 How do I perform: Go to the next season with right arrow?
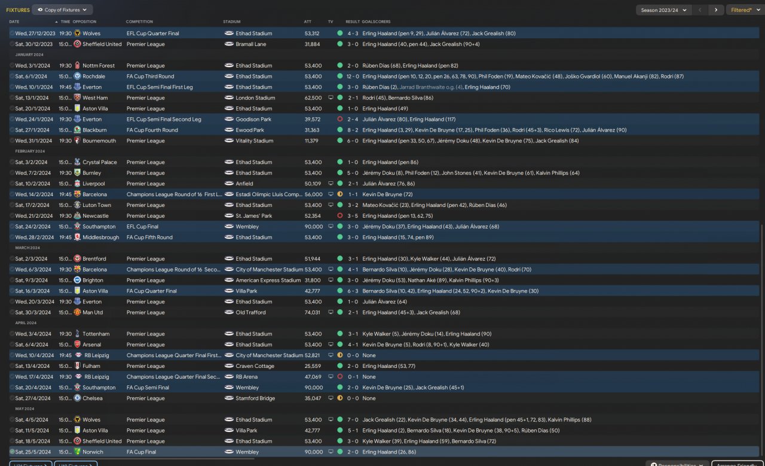[716, 10]
